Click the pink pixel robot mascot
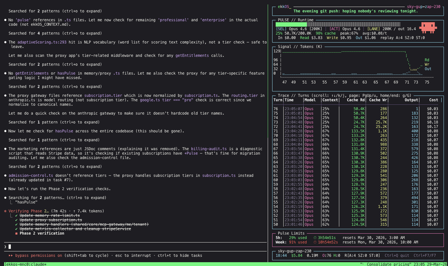Image resolution: width=448 pixels, height=266 pixels. [x=428, y=28]
